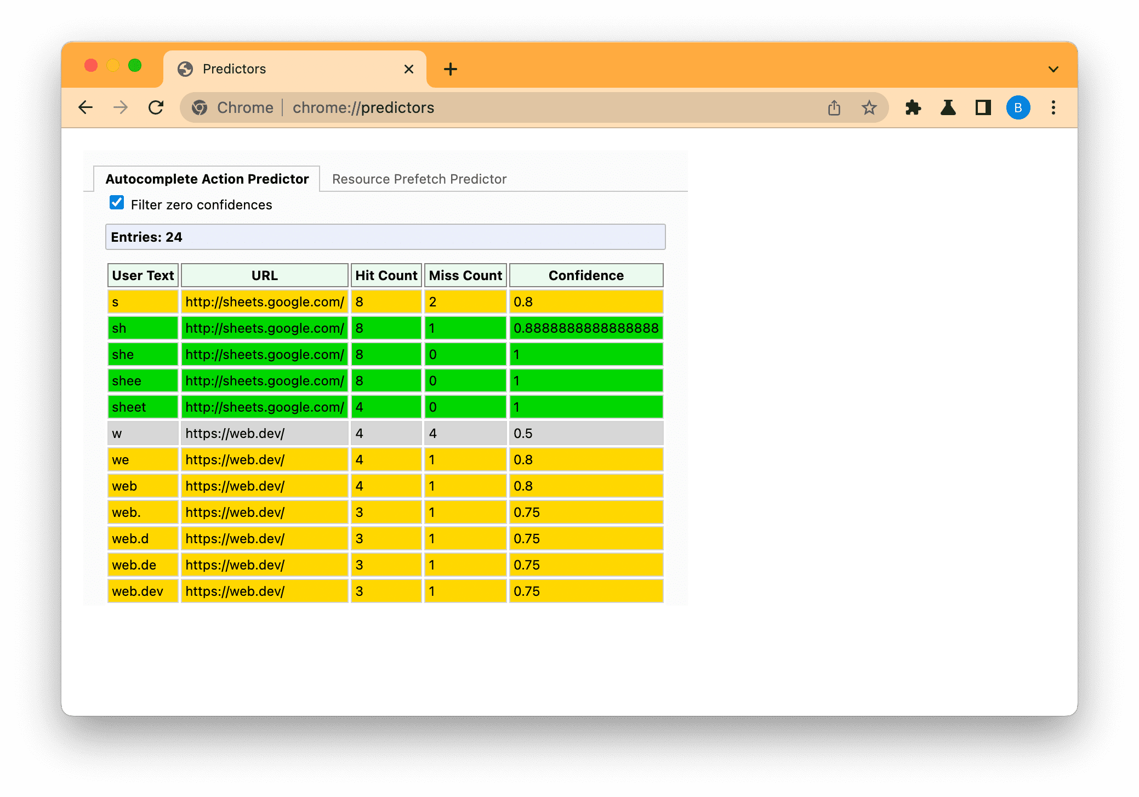
Task: Click the Chrome profile avatar icon
Action: [x=1019, y=108]
